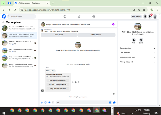
Task: Expand the Privacy & support section
Action: tap(137, 62)
